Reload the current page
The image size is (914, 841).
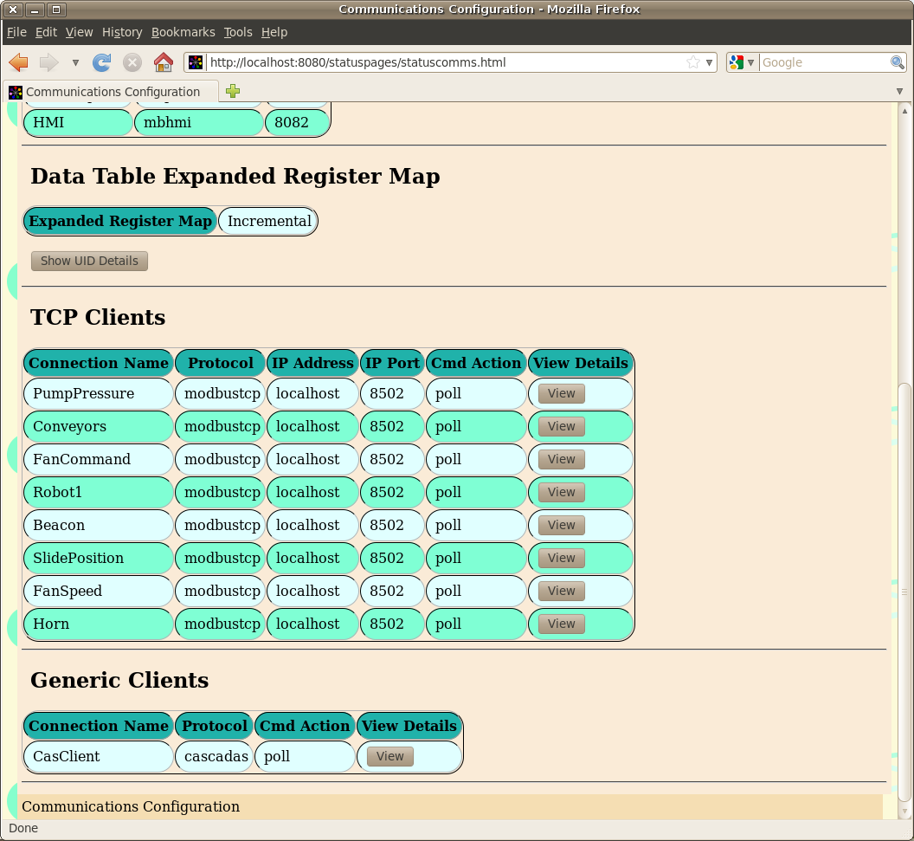coord(100,62)
